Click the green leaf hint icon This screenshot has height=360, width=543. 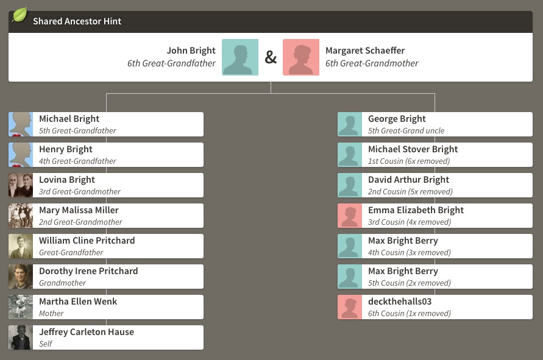click(20, 15)
